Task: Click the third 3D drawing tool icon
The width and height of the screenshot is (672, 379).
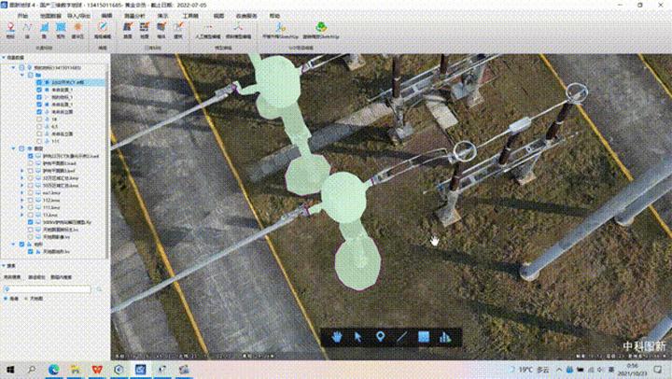Action: 161,30
